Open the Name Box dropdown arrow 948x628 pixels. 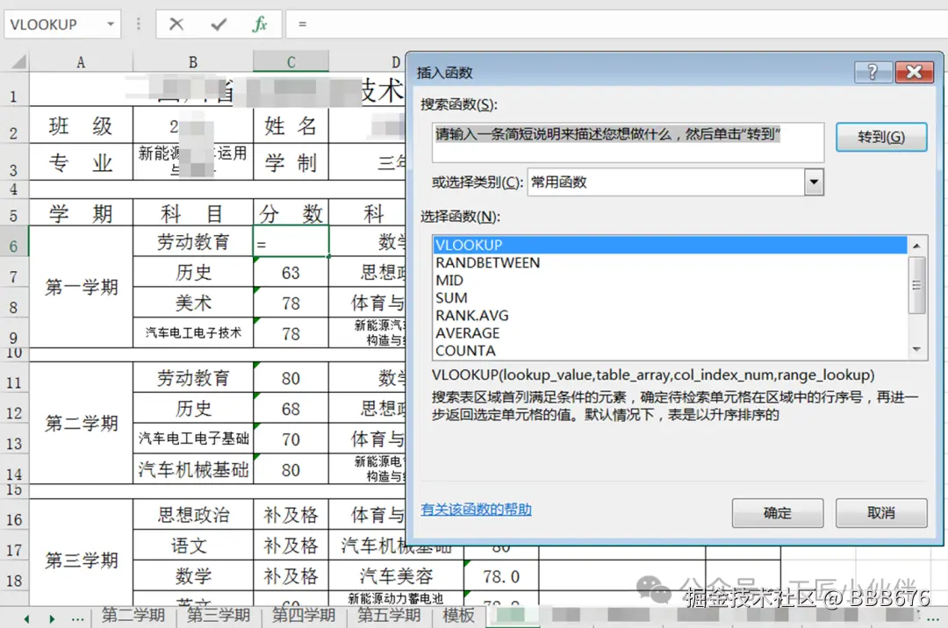click(x=109, y=24)
